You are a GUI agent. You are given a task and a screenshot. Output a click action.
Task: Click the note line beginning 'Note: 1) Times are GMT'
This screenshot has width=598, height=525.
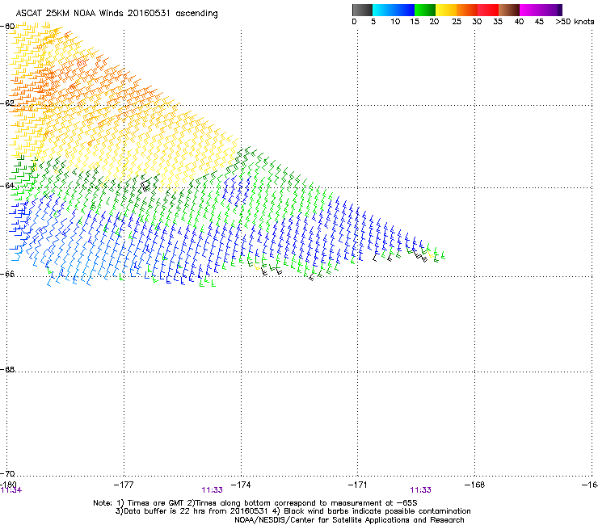pyautogui.click(x=255, y=503)
